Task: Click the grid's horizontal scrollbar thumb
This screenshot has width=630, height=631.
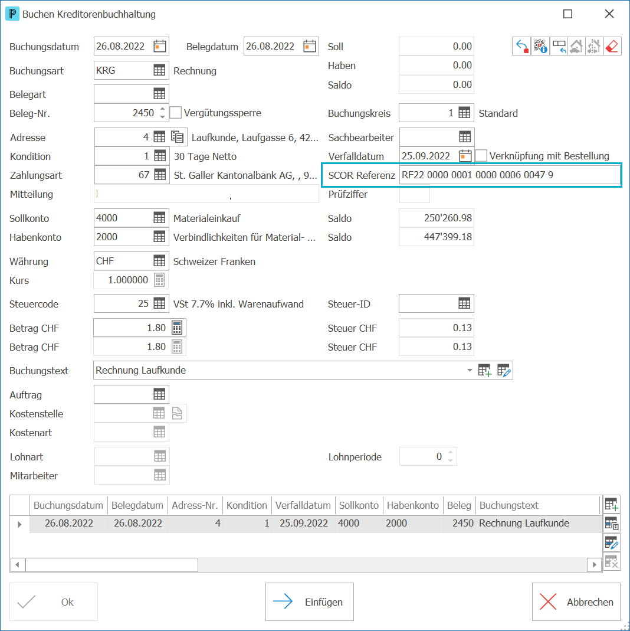Action: [111, 565]
